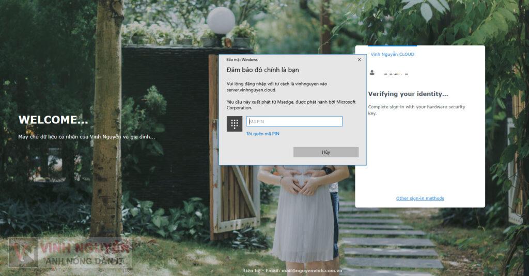Click the PIN keypad icon
Image resolution: width=529 pixels, height=276 pixels.
pos(235,124)
